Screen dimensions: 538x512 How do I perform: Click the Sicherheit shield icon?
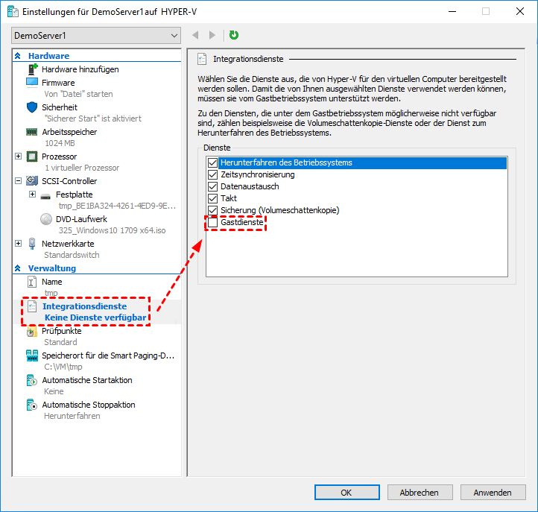32,107
